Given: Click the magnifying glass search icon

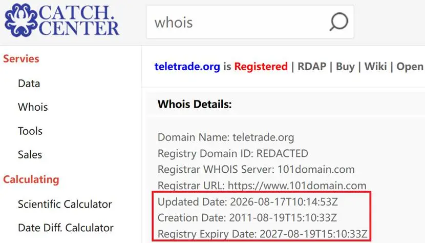Looking at the screenshot, I should click(x=338, y=22).
